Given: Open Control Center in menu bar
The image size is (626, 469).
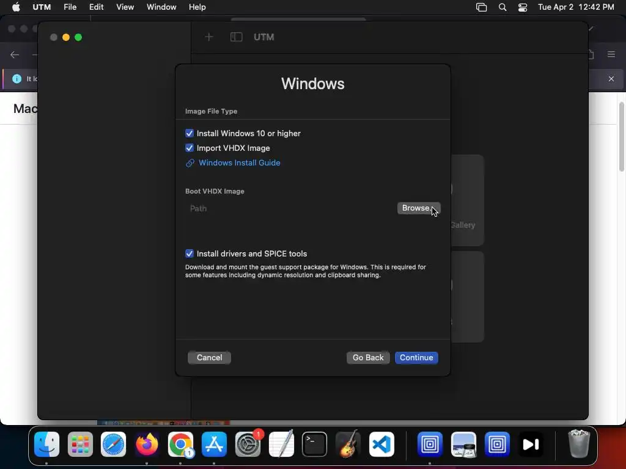Looking at the screenshot, I should [x=523, y=7].
